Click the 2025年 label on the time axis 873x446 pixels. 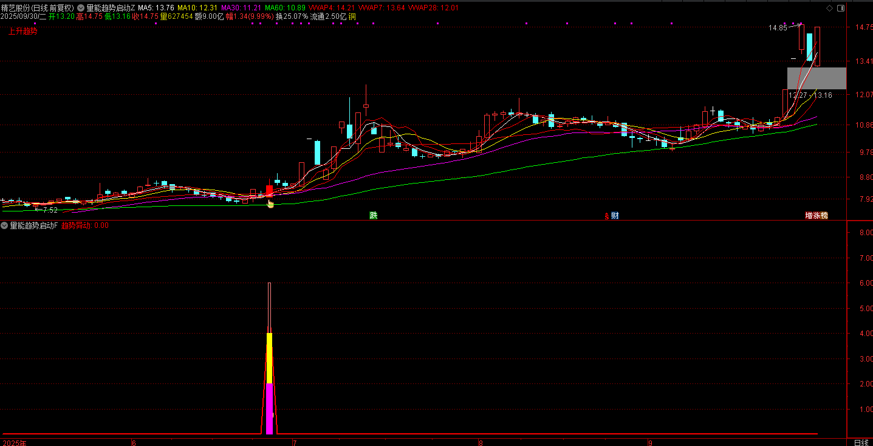(15, 442)
